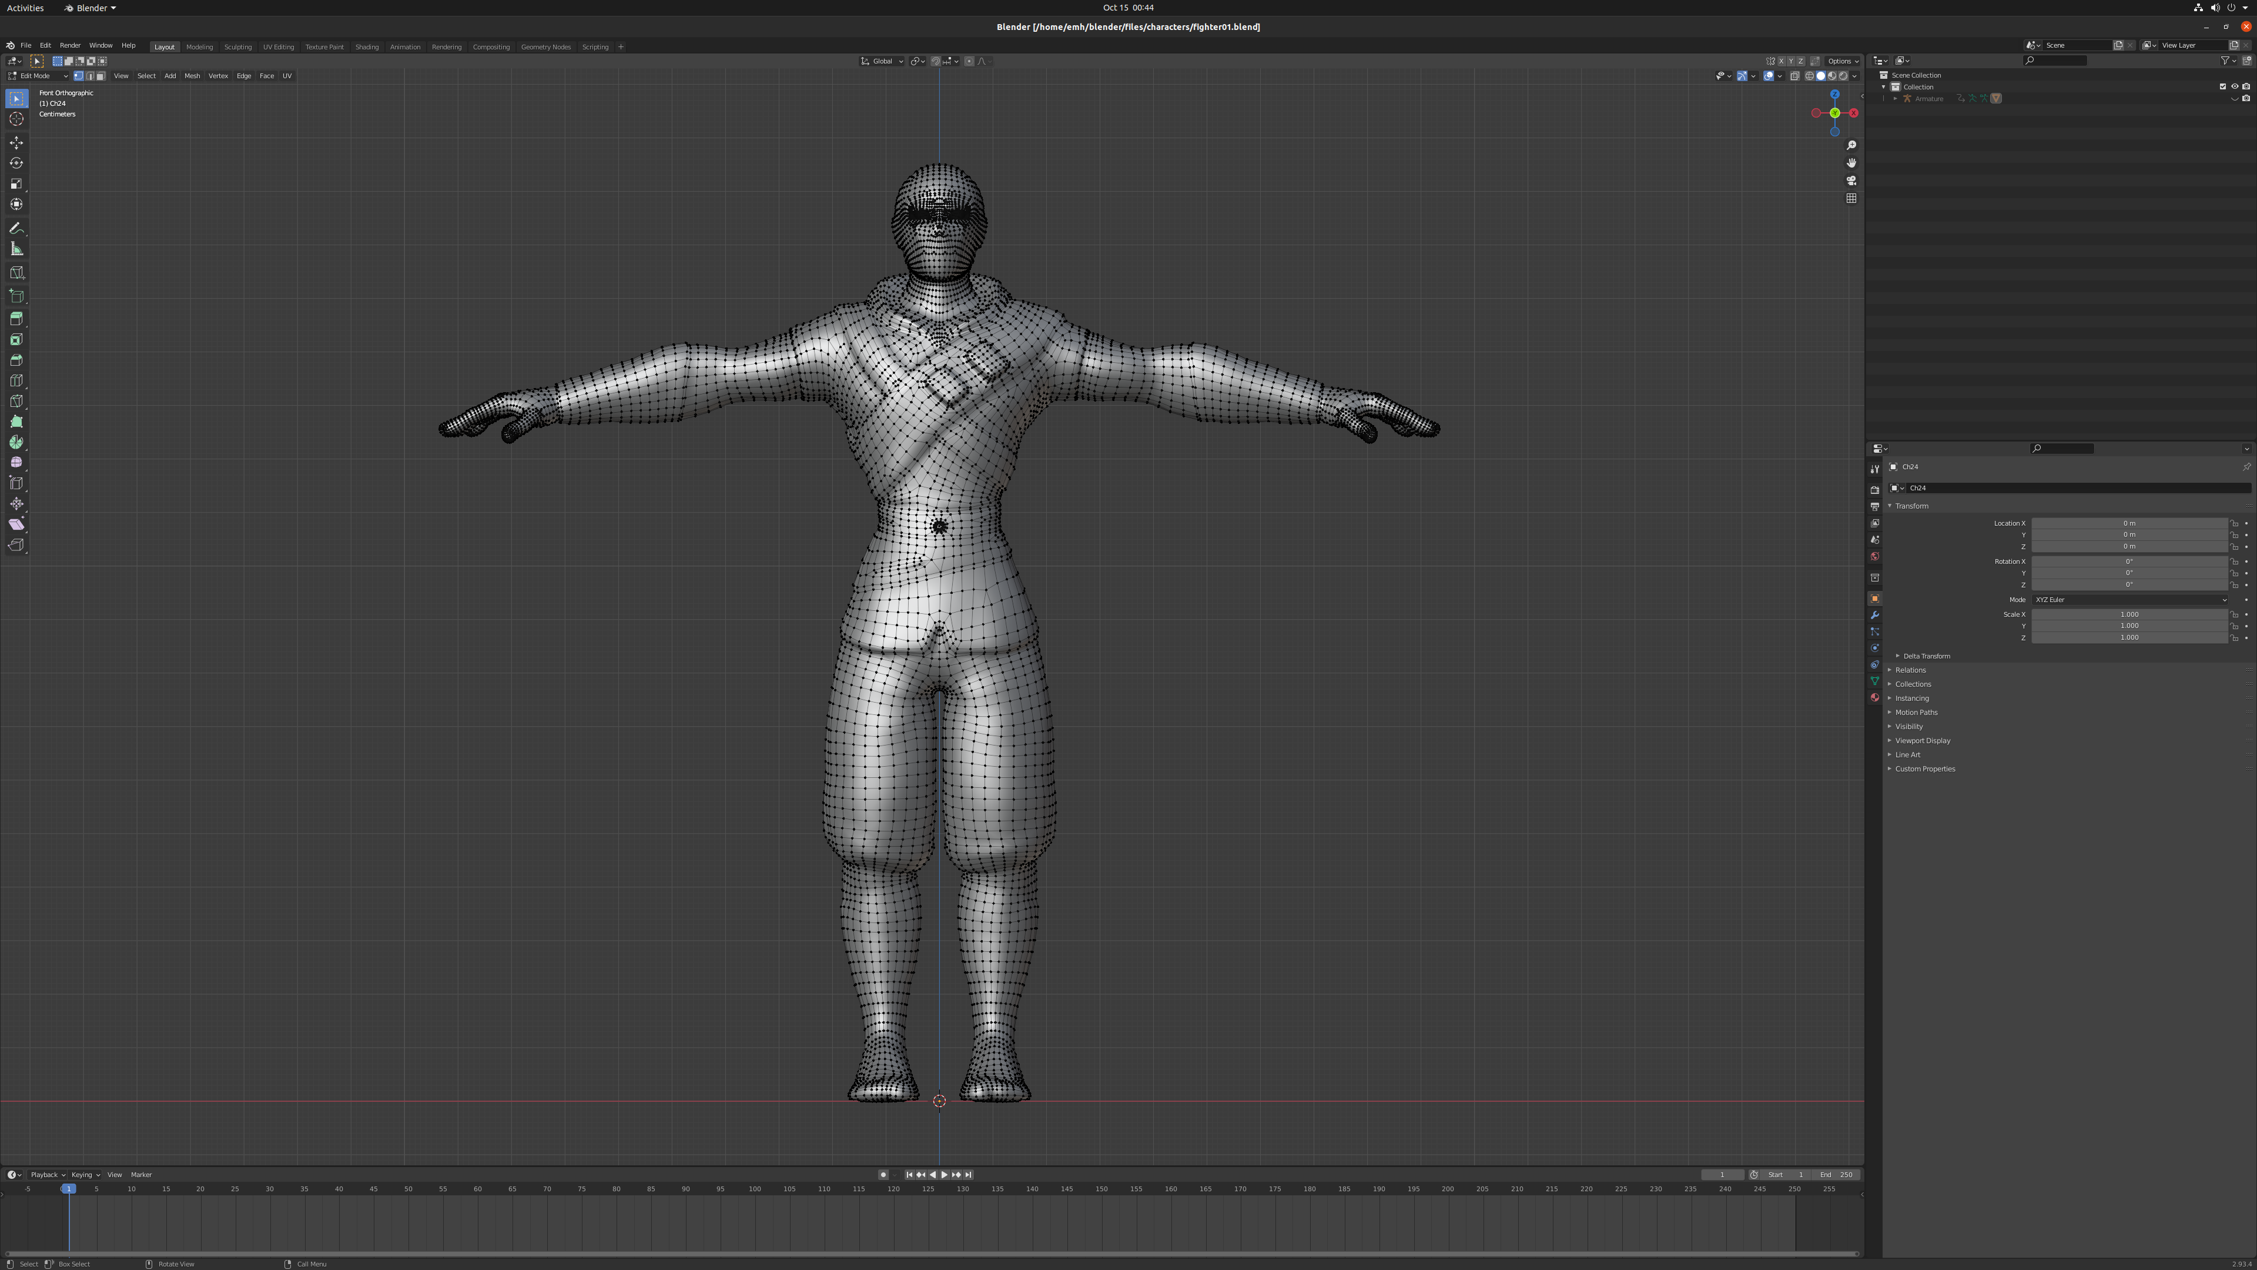Open the File menu
Screen dimensions: 2257x1270
(x=26, y=46)
